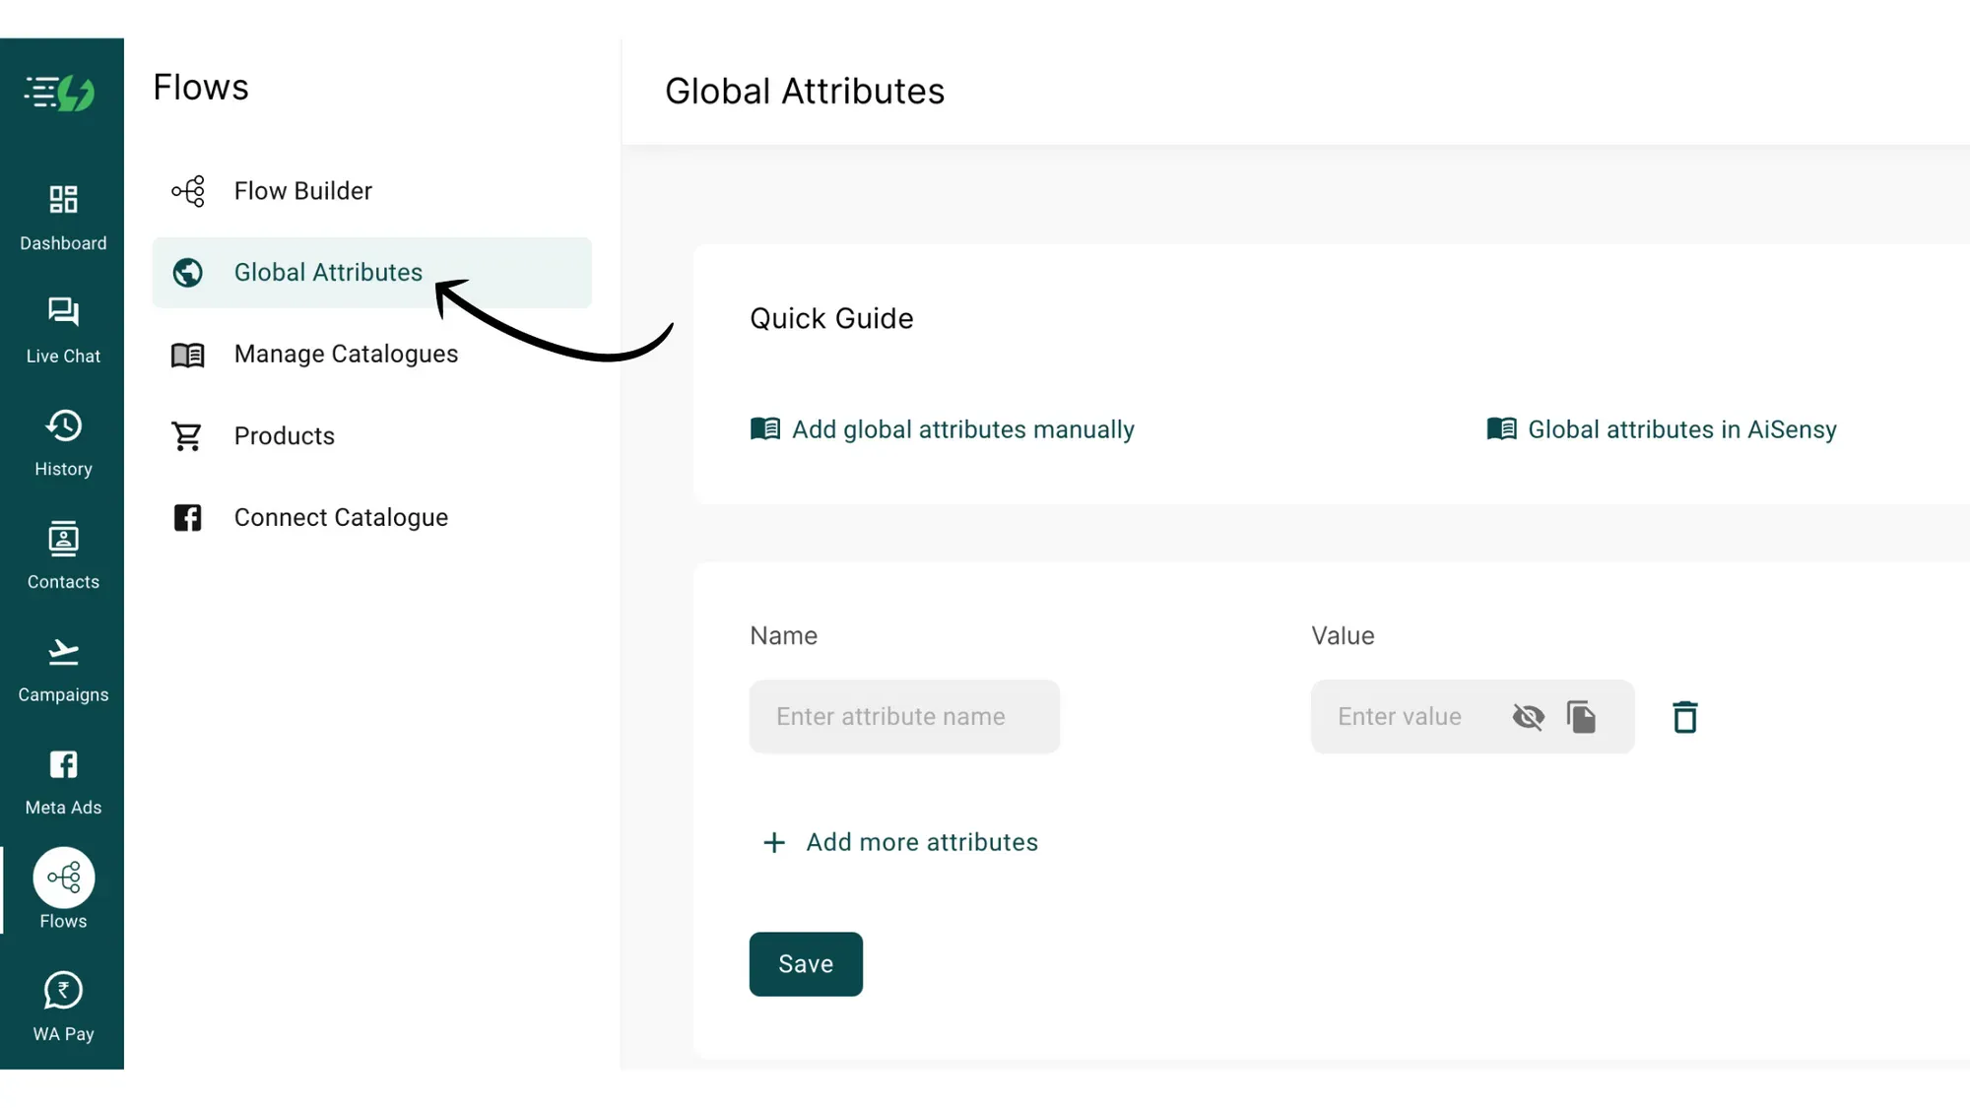
Task: Open WA Pay from the sidebar
Action: click(x=62, y=1005)
